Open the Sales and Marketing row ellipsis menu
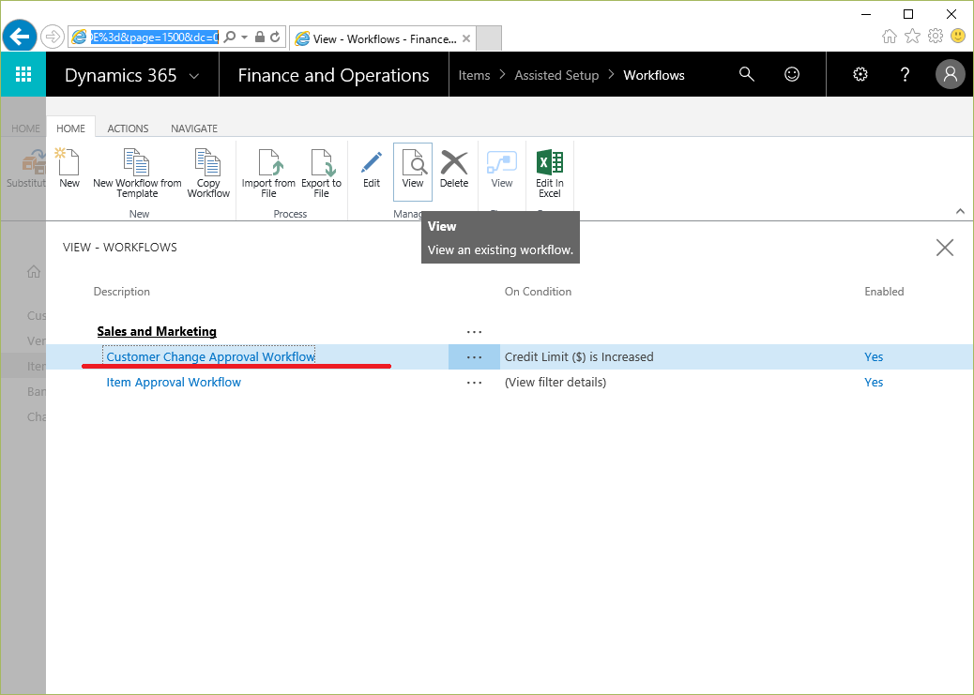 474,332
